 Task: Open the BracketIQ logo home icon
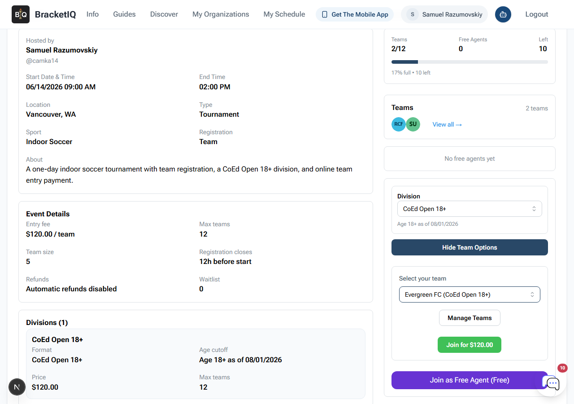[x=21, y=14]
